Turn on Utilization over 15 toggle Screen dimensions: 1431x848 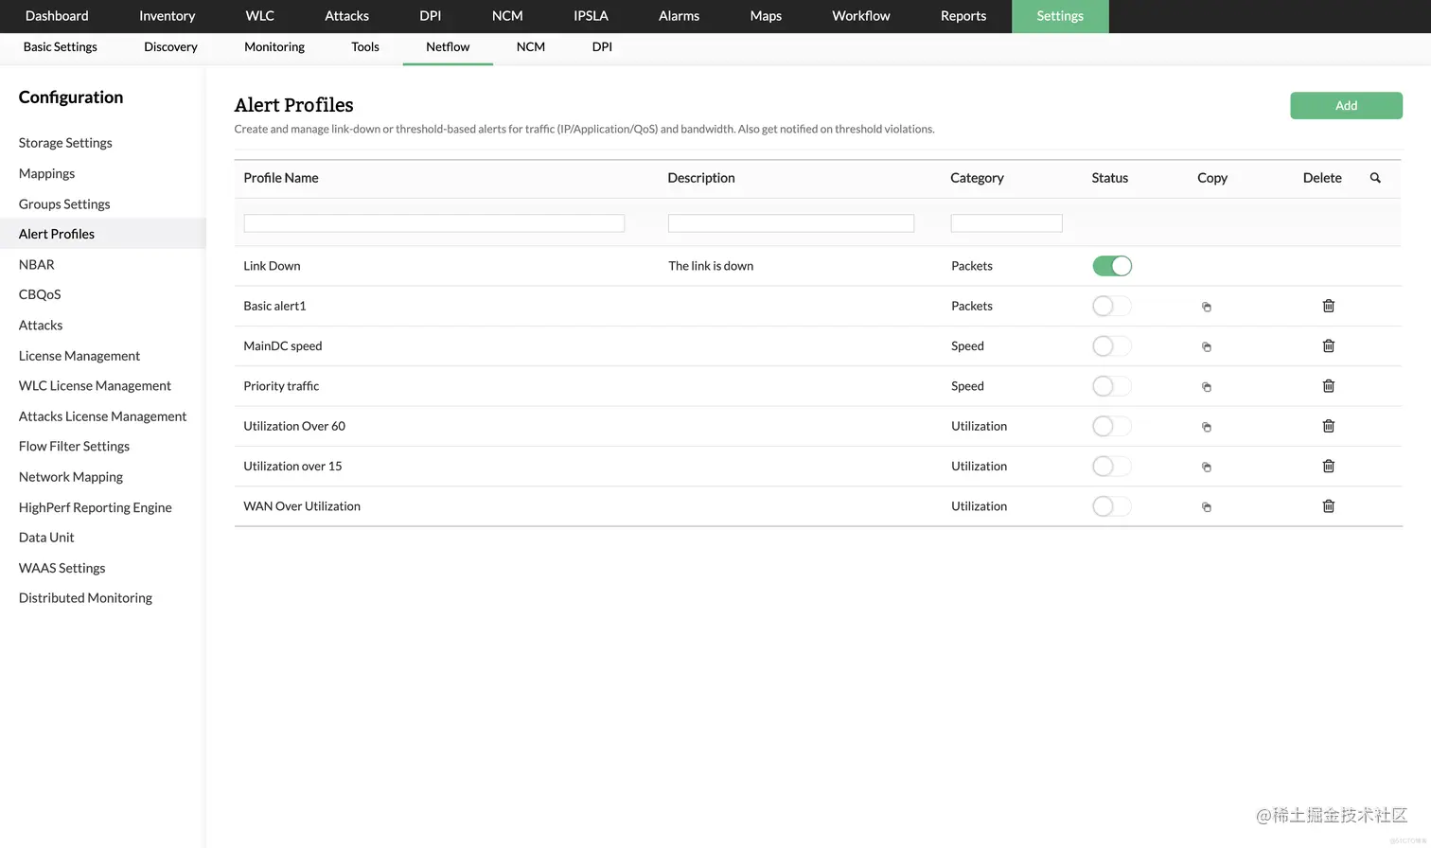tap(1112, 466)
